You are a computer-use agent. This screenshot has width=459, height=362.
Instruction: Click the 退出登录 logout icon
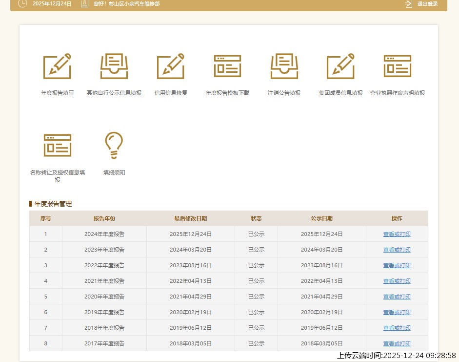click(x=408, y=4)
